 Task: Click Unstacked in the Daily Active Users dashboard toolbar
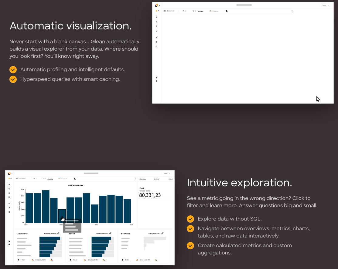[x=21, y=179]
